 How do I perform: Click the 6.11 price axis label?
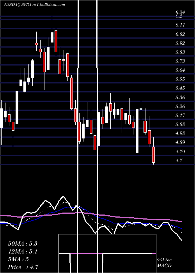point(180,25)
